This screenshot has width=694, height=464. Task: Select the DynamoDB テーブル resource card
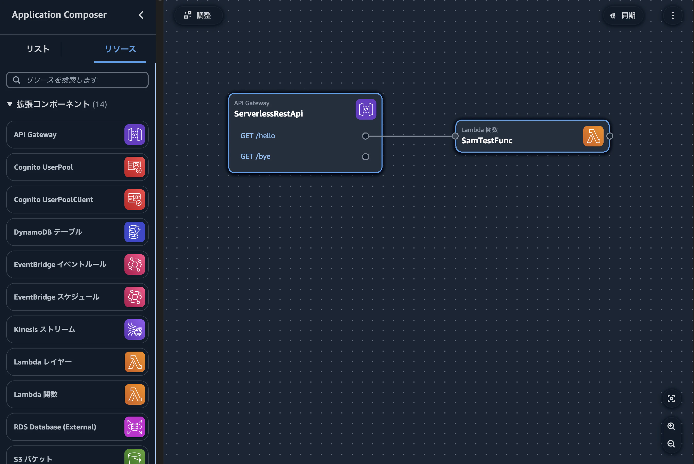click(x=77, y=232)
